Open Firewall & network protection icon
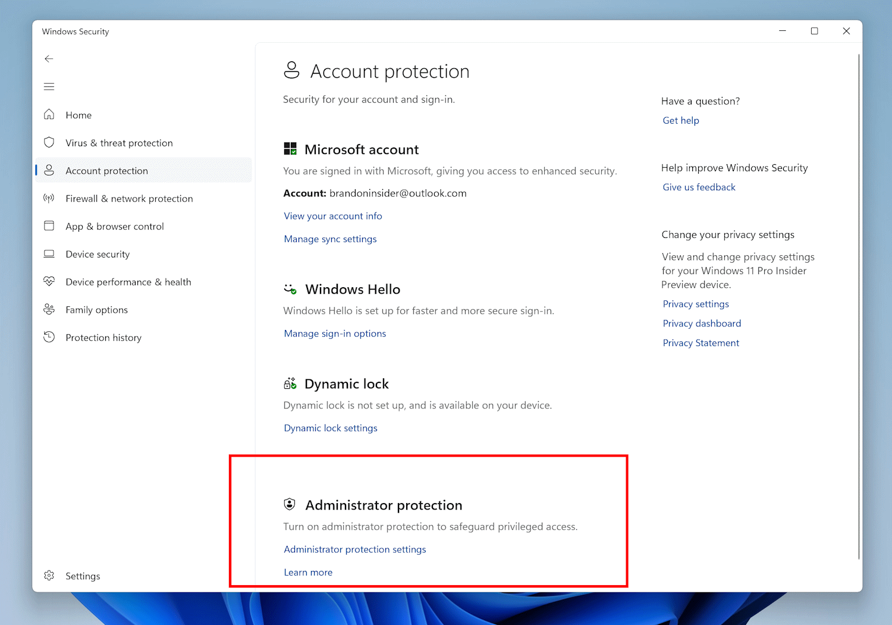Image resolution: width=892 pixels, height=625 pixels. click(50, 198)
